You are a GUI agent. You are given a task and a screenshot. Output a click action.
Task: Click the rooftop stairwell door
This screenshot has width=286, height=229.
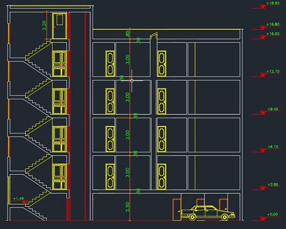(x=59, y=26)
